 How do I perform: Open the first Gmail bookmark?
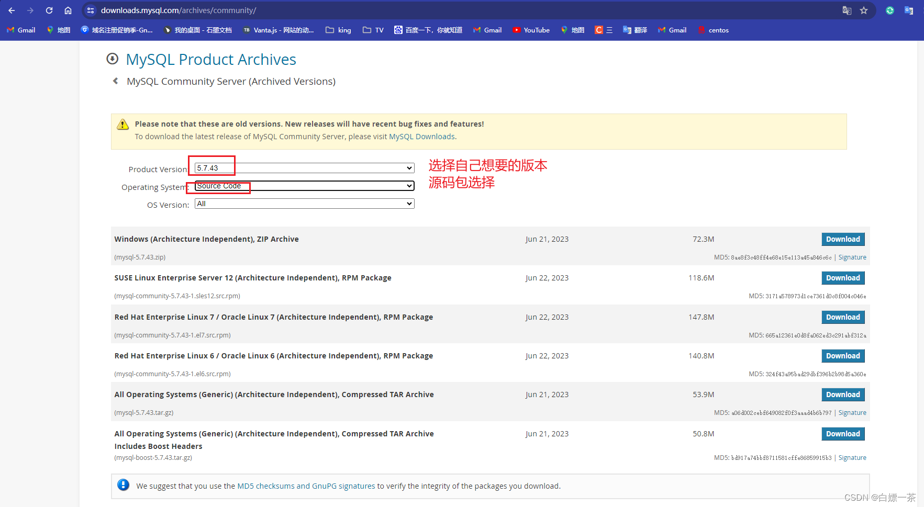click(21, 30)
